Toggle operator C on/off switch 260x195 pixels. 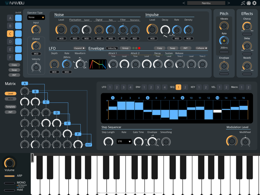click(18, 34)
